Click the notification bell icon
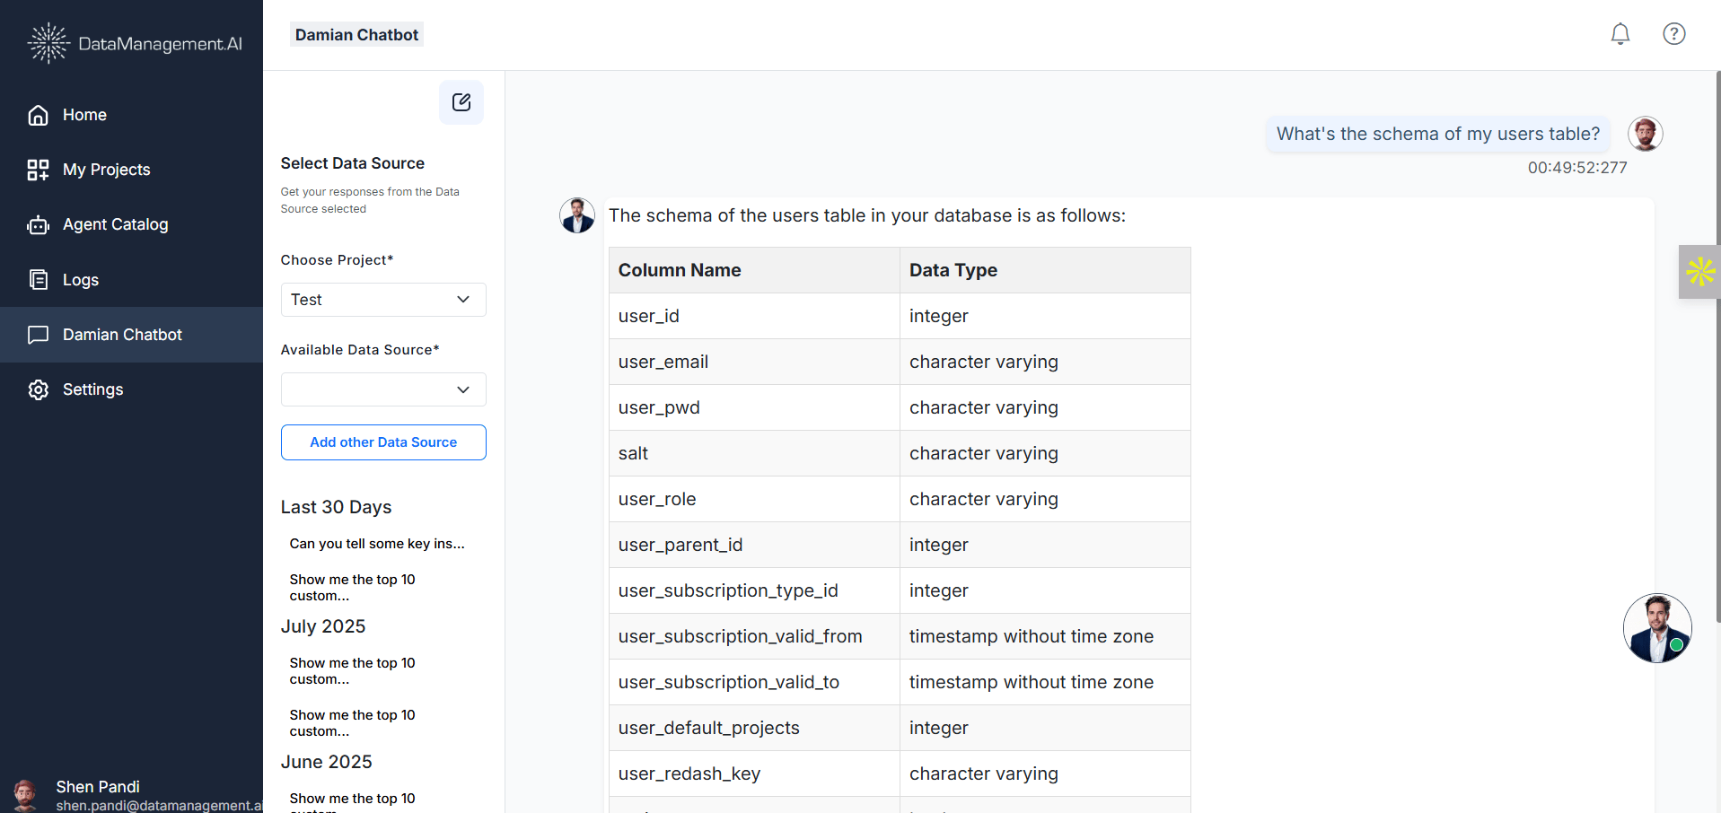1721x813 pixels. coord(1620,34)
